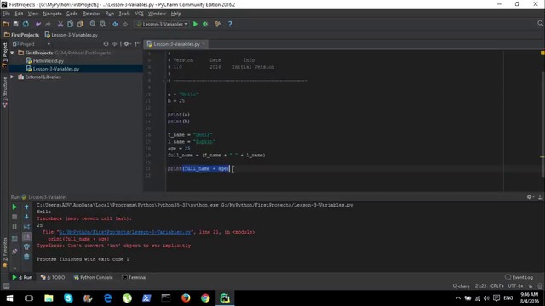Toggle soft wraps in Run console
Viewport: 545px width, 306px height.
pos(26,227)
